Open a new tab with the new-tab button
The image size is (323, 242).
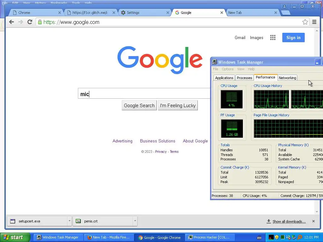point(286,13)
